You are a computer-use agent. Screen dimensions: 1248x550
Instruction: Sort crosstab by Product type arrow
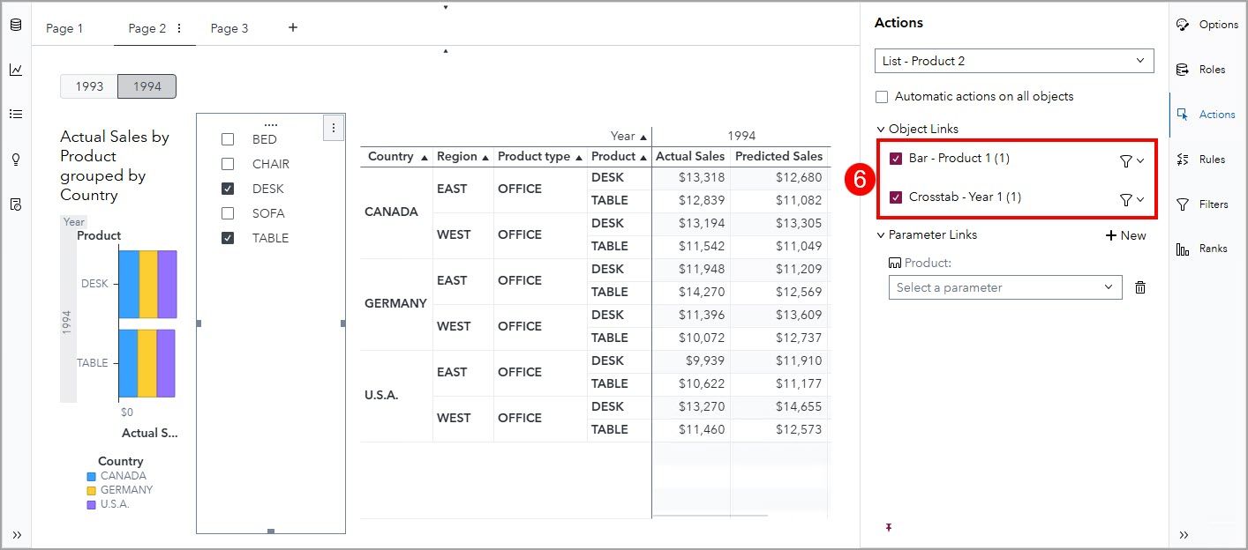point(579,157)
